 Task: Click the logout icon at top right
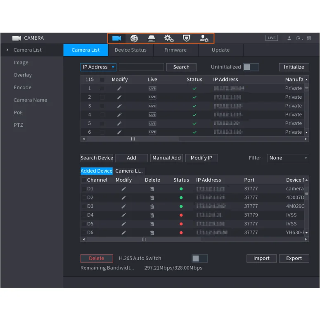click(299, 38)
